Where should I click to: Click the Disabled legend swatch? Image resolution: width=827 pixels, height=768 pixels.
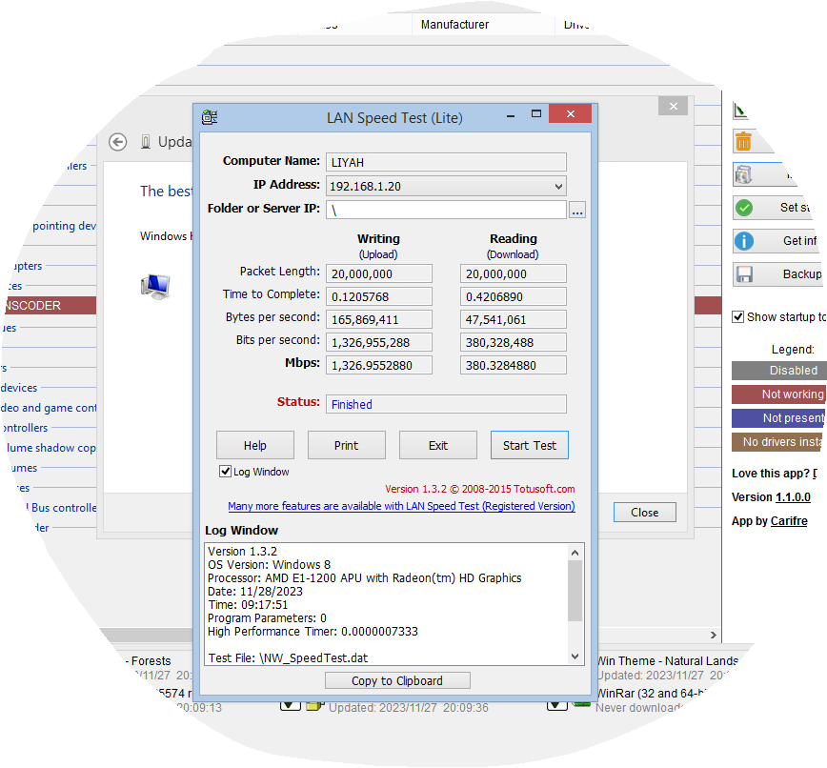pos(779,371)
